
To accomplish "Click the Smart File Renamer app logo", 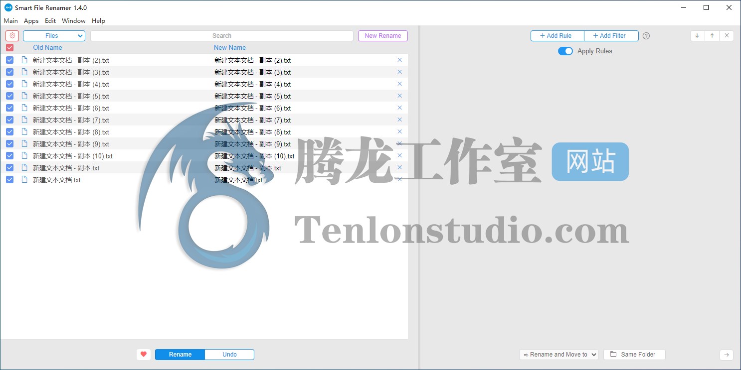I will (x=8, y=7).
